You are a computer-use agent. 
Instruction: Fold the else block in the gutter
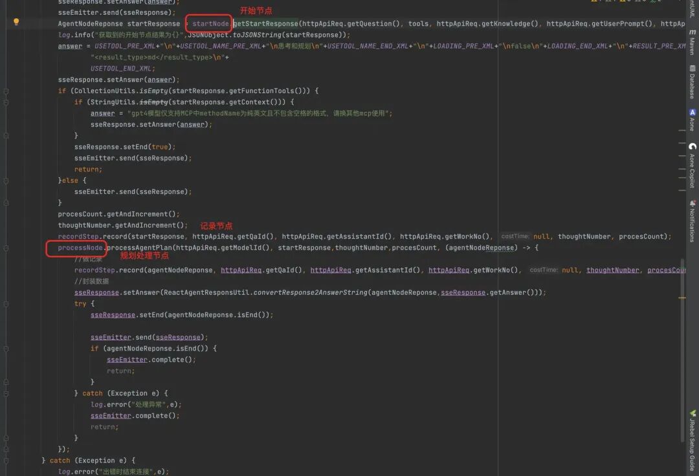6,181
